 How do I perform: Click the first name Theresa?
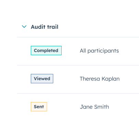coord(90,79)
